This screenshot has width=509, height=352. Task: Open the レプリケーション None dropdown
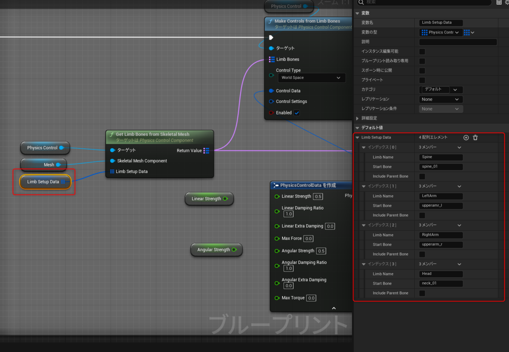tap(441, 99)
